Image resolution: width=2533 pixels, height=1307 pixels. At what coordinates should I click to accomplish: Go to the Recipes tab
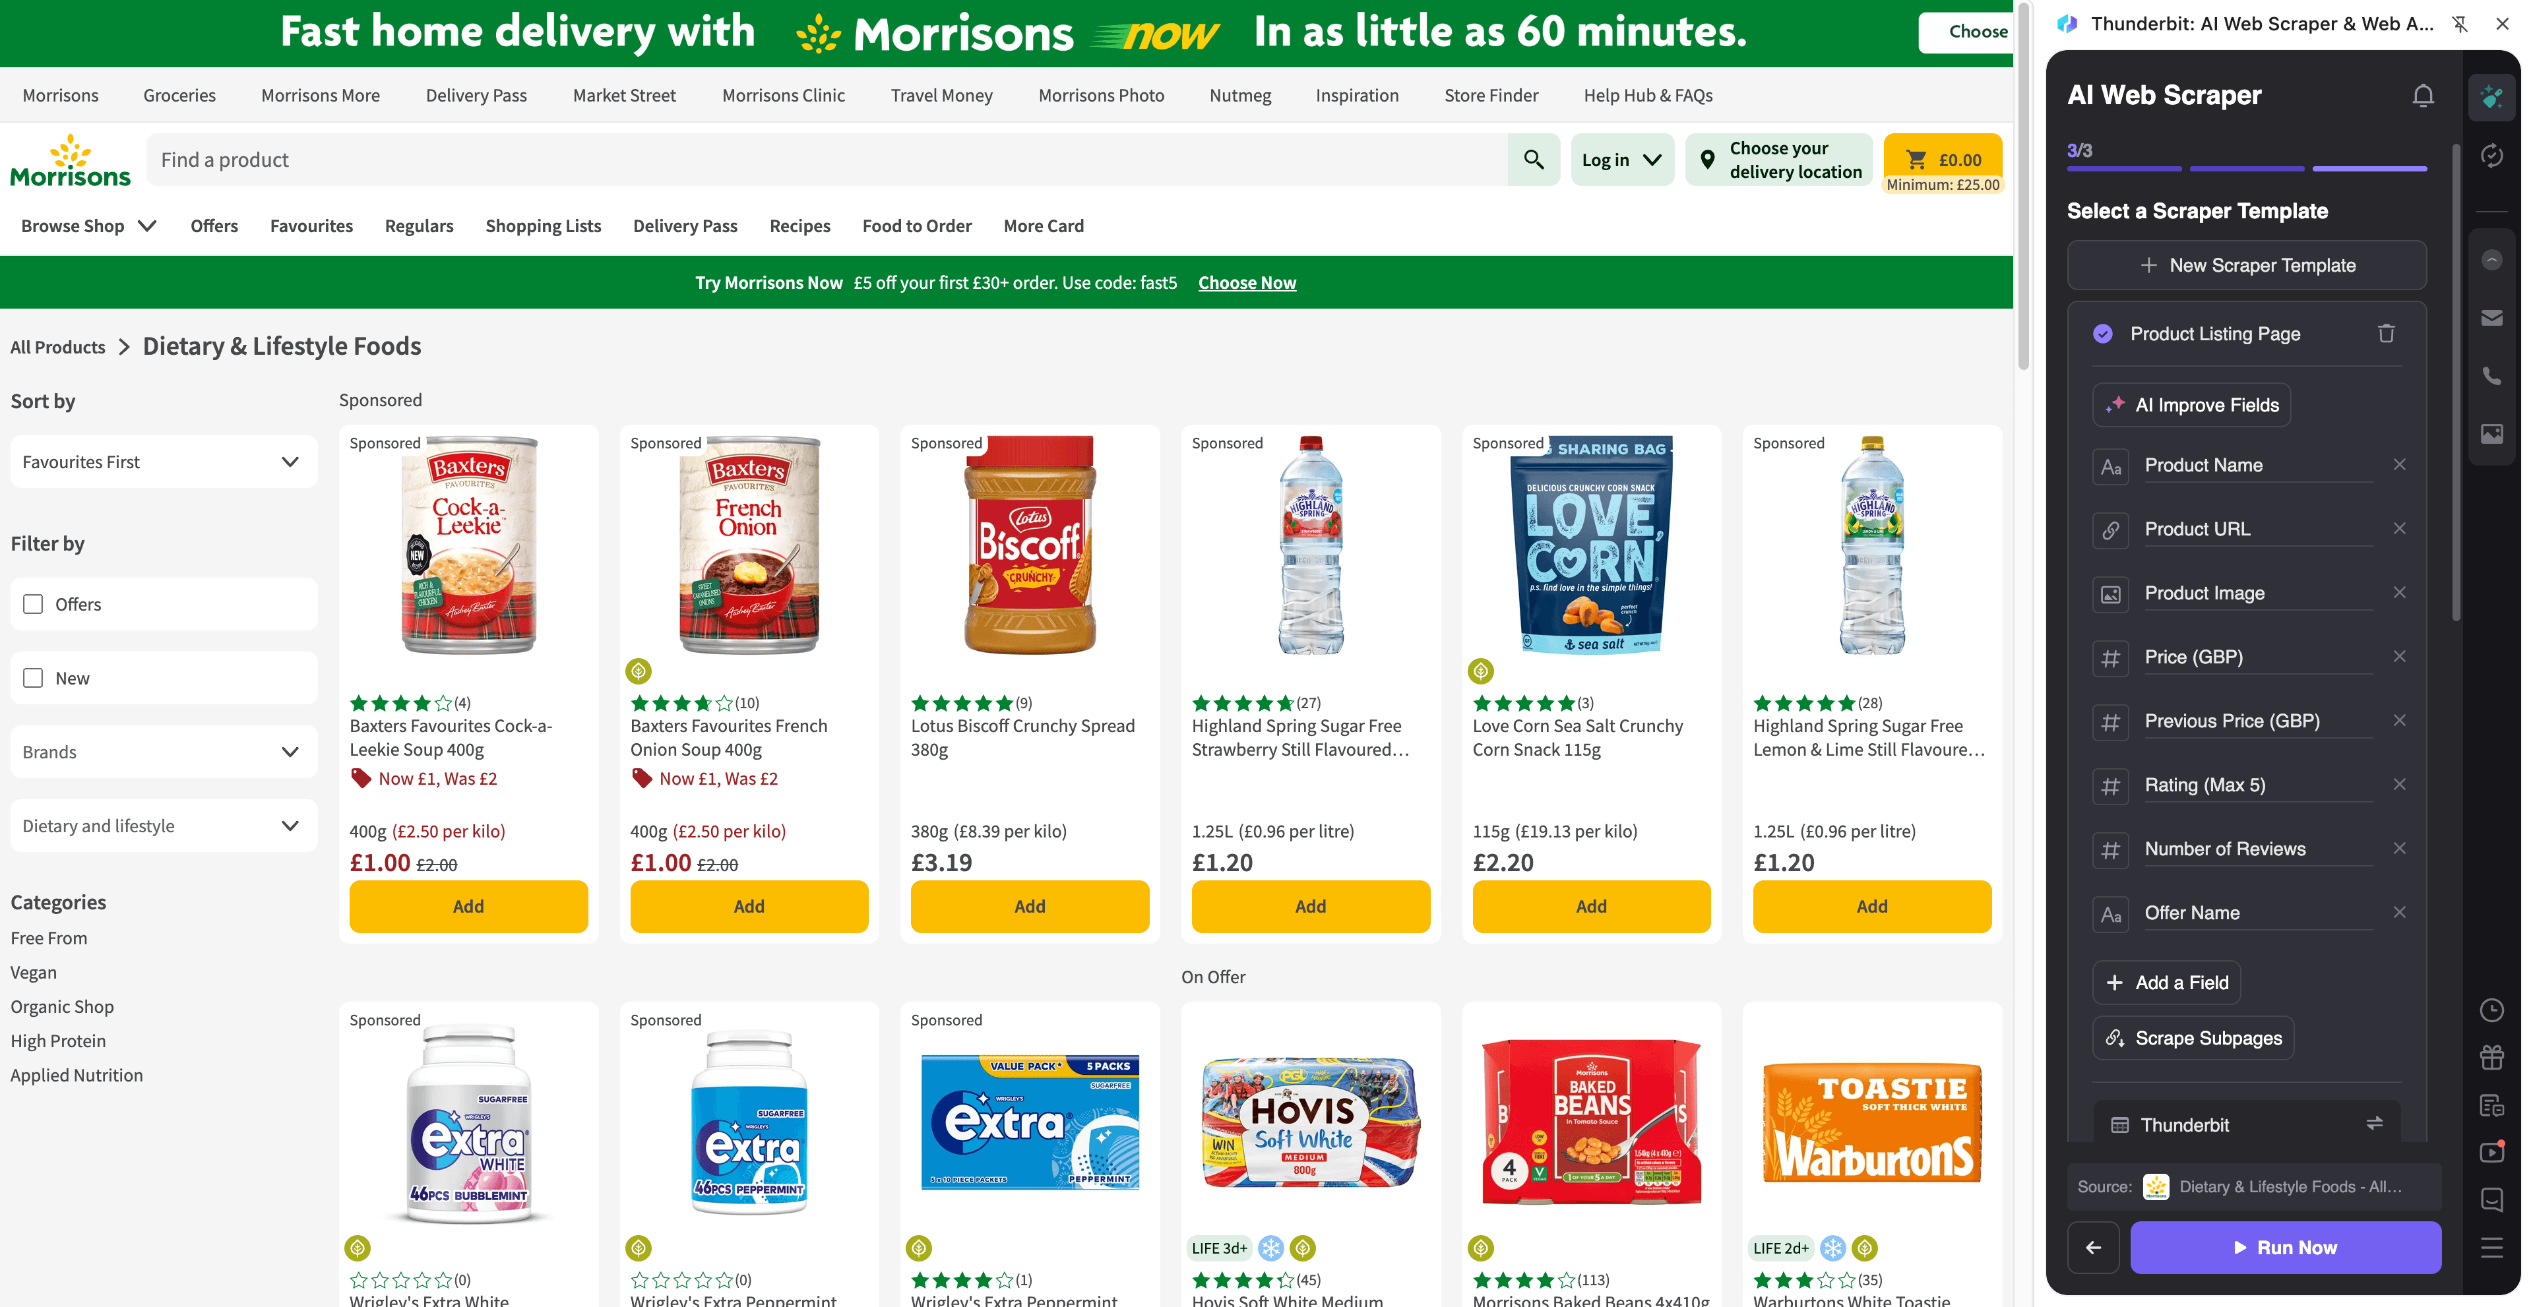[x=799, y=225]
